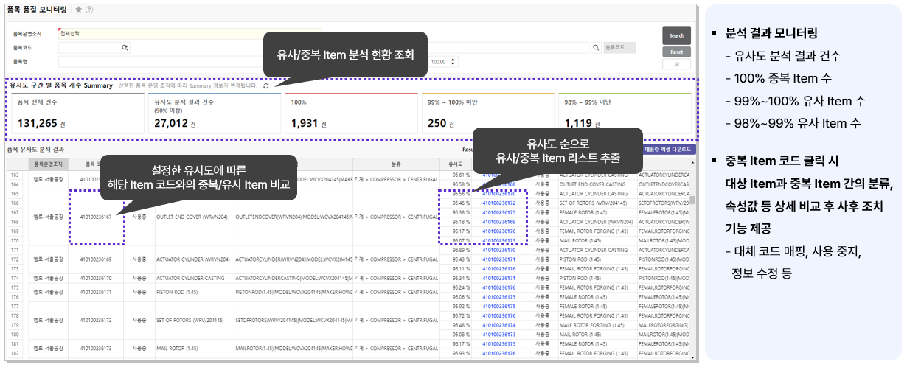Open link 410100236175 on the 95.38 % row
The height and width of the screenshot is (370, 907).
click(498, 212)
